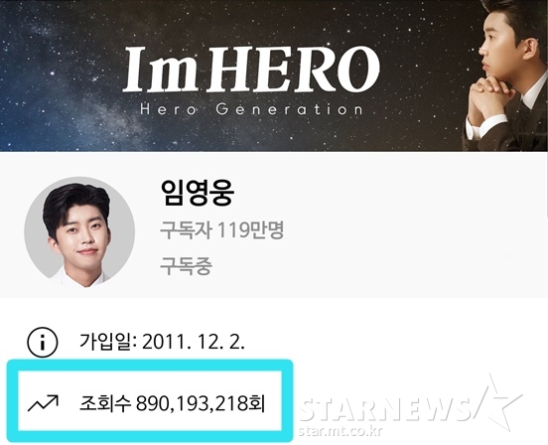Image resolution: width=548 pixels, height=445 pixels.
Task: Click the 구독중 subscribed button
Action: pyautogui.click(x=186, y=266)
